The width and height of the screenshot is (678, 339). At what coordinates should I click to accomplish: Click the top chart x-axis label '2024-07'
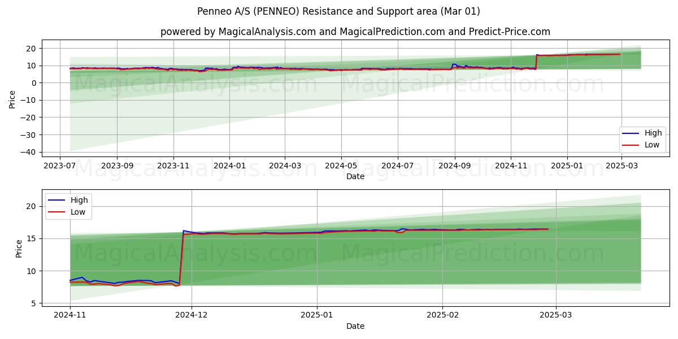tap(397, 166)
